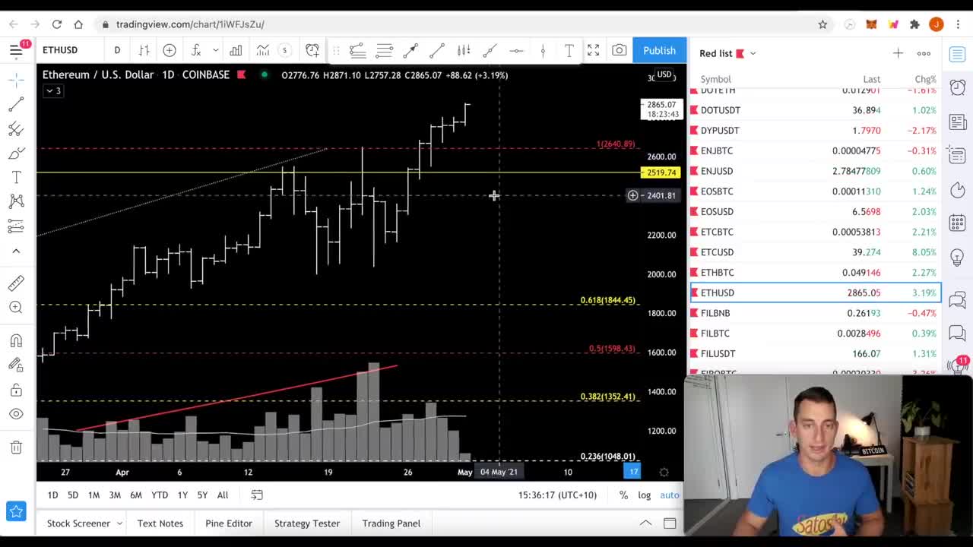The image size is (973, 547).
Task: Expand the indicators favorites dropdown arrow
Action: (x=216, y=50)
